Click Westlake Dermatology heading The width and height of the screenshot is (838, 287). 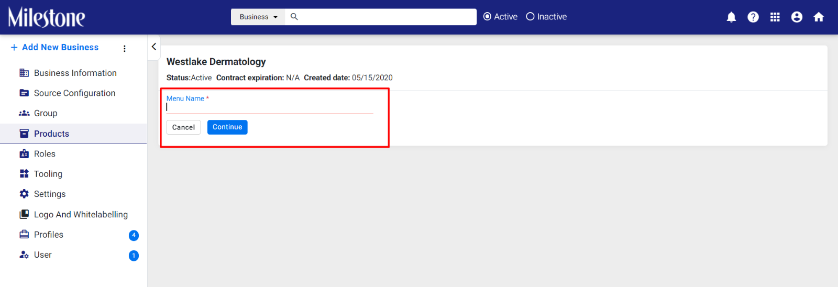pyautogui.click(x=216, y=62)
